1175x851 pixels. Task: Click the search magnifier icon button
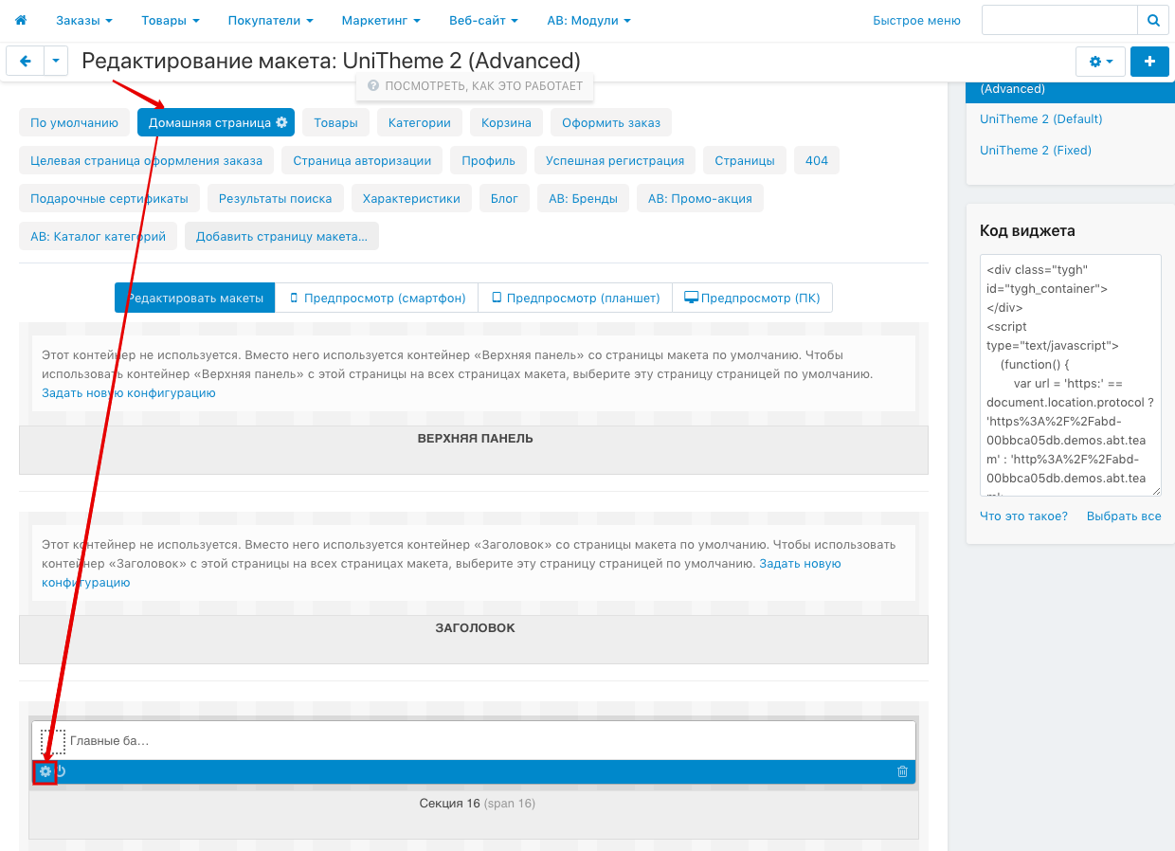click(x=1152, y=20)
